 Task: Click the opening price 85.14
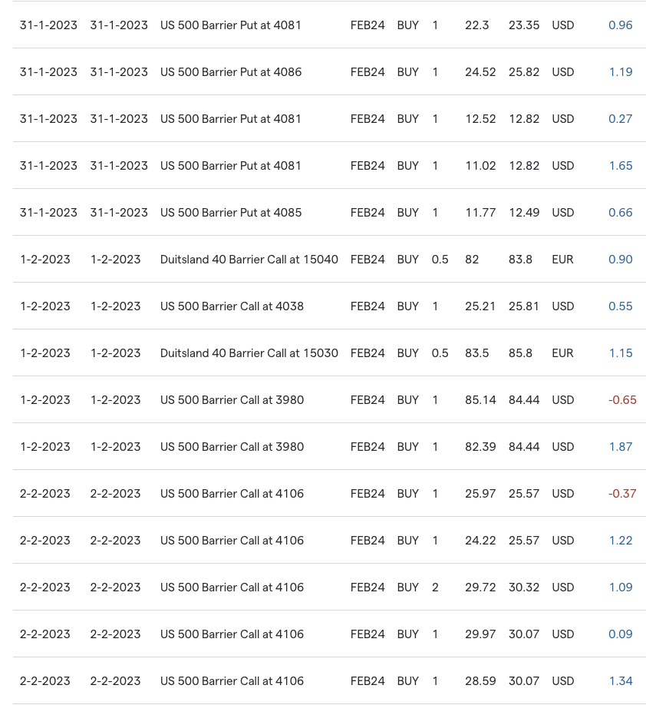click(480, 400)
